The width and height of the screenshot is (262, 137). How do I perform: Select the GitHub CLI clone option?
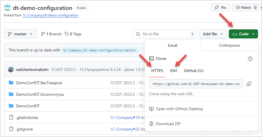coord(194,71)
